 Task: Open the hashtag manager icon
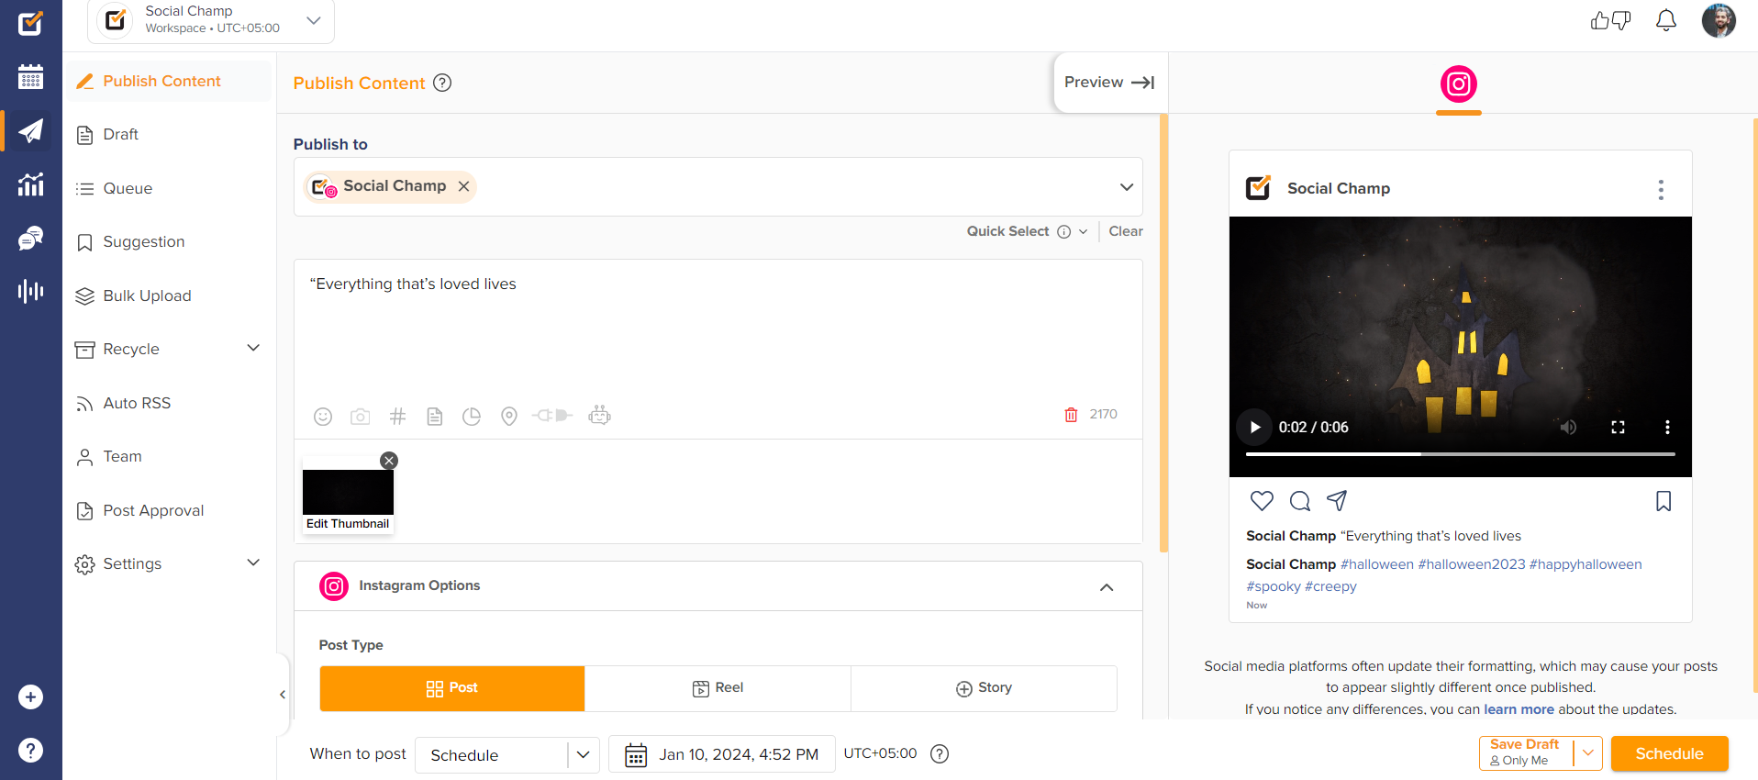397,417
